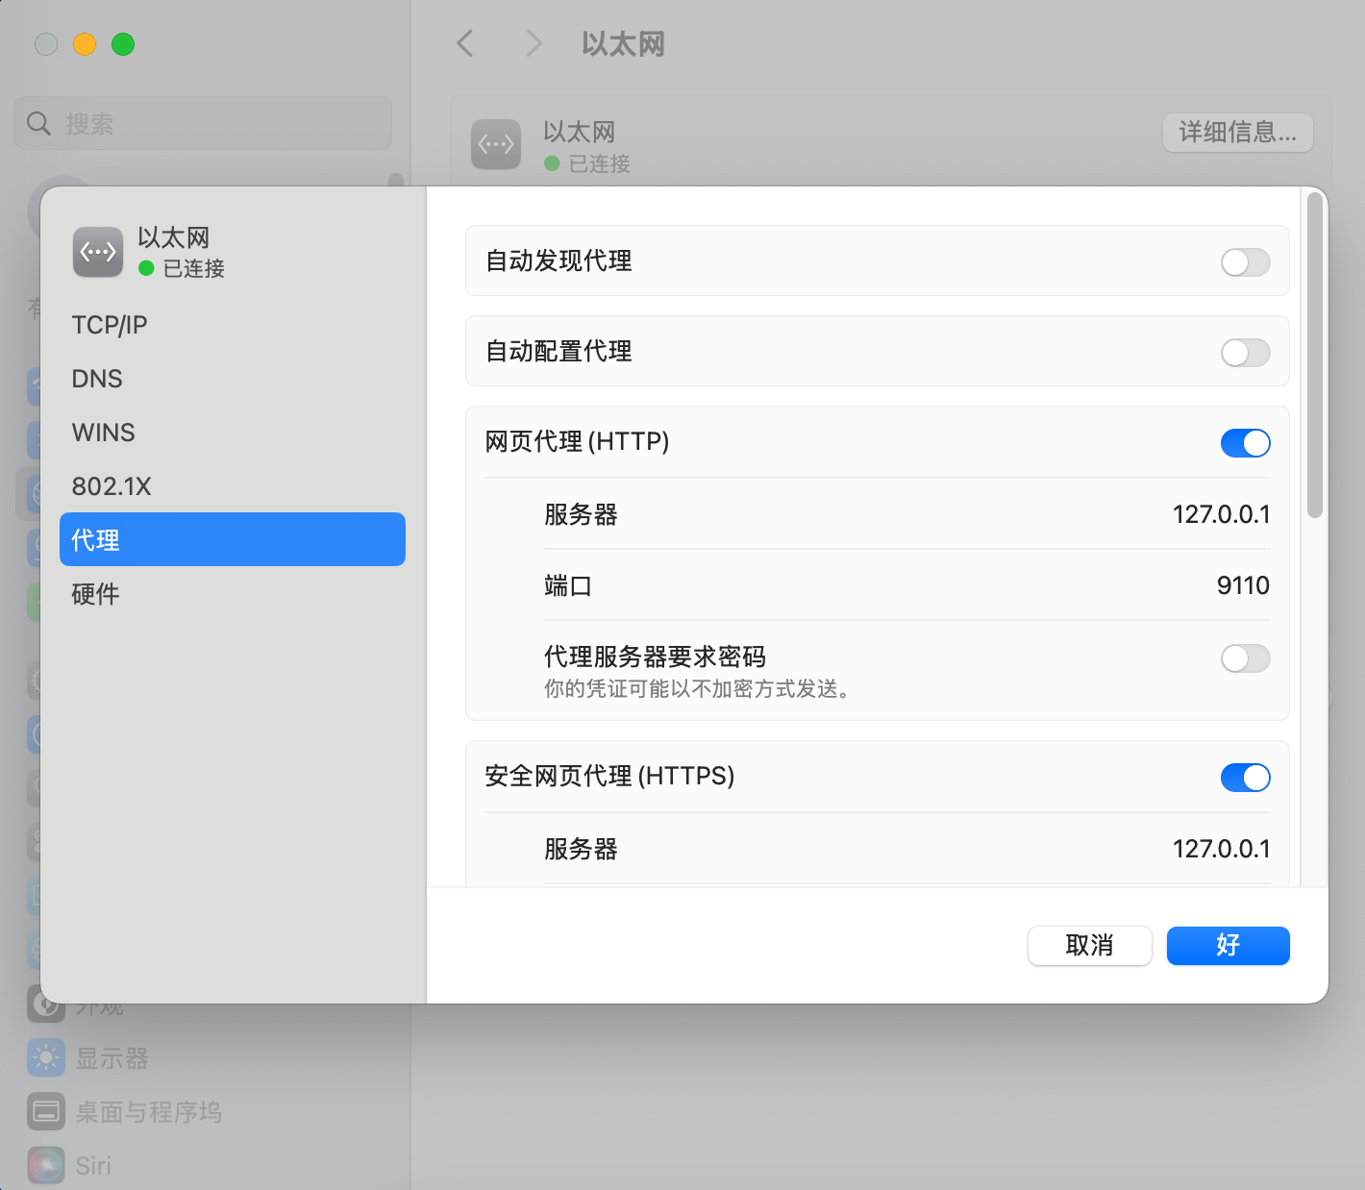Select the 硬件 tab

(233, 594)
